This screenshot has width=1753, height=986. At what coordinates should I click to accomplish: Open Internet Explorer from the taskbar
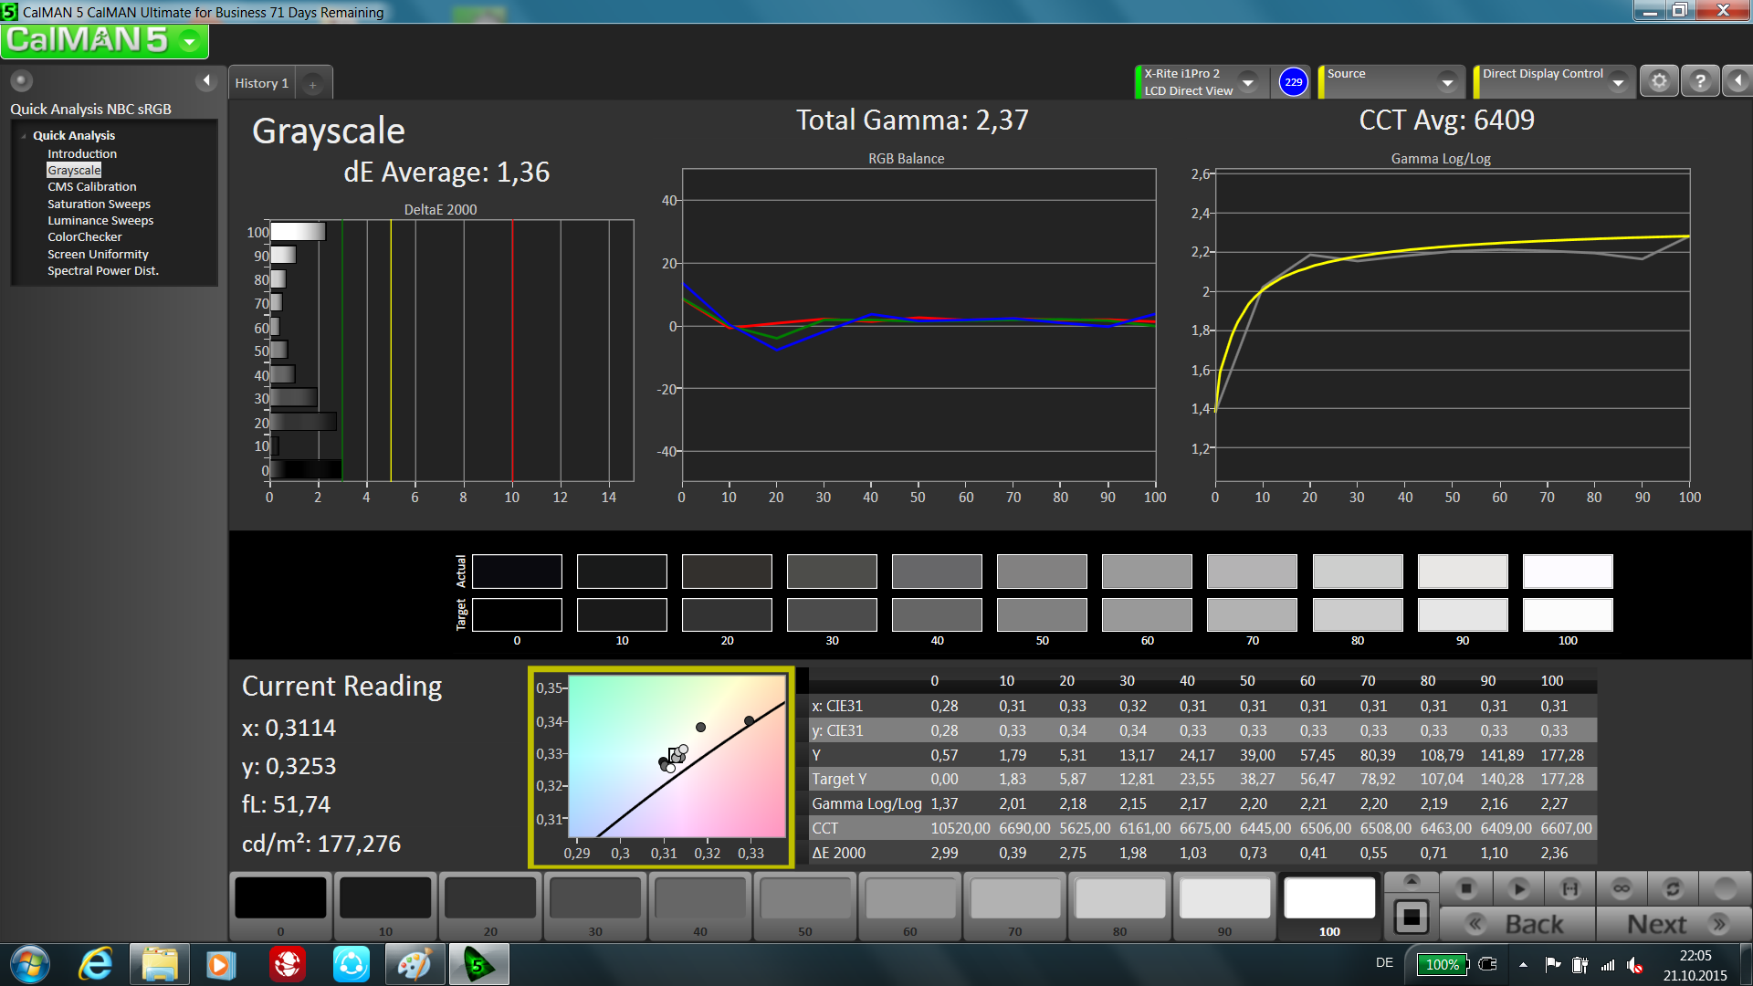tap(96, 964)
